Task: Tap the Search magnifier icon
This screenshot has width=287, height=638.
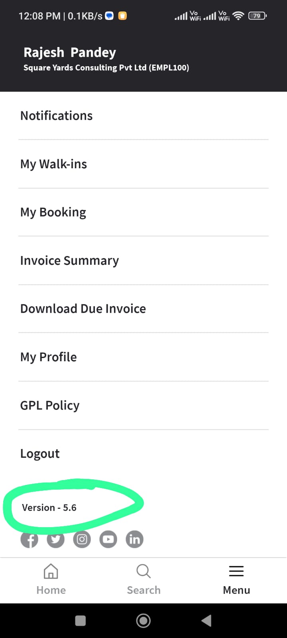Action: pos(143,571)
